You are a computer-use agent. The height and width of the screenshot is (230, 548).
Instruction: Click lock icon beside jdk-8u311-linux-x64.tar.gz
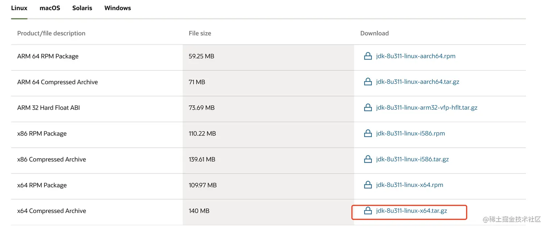pos(368,210)
